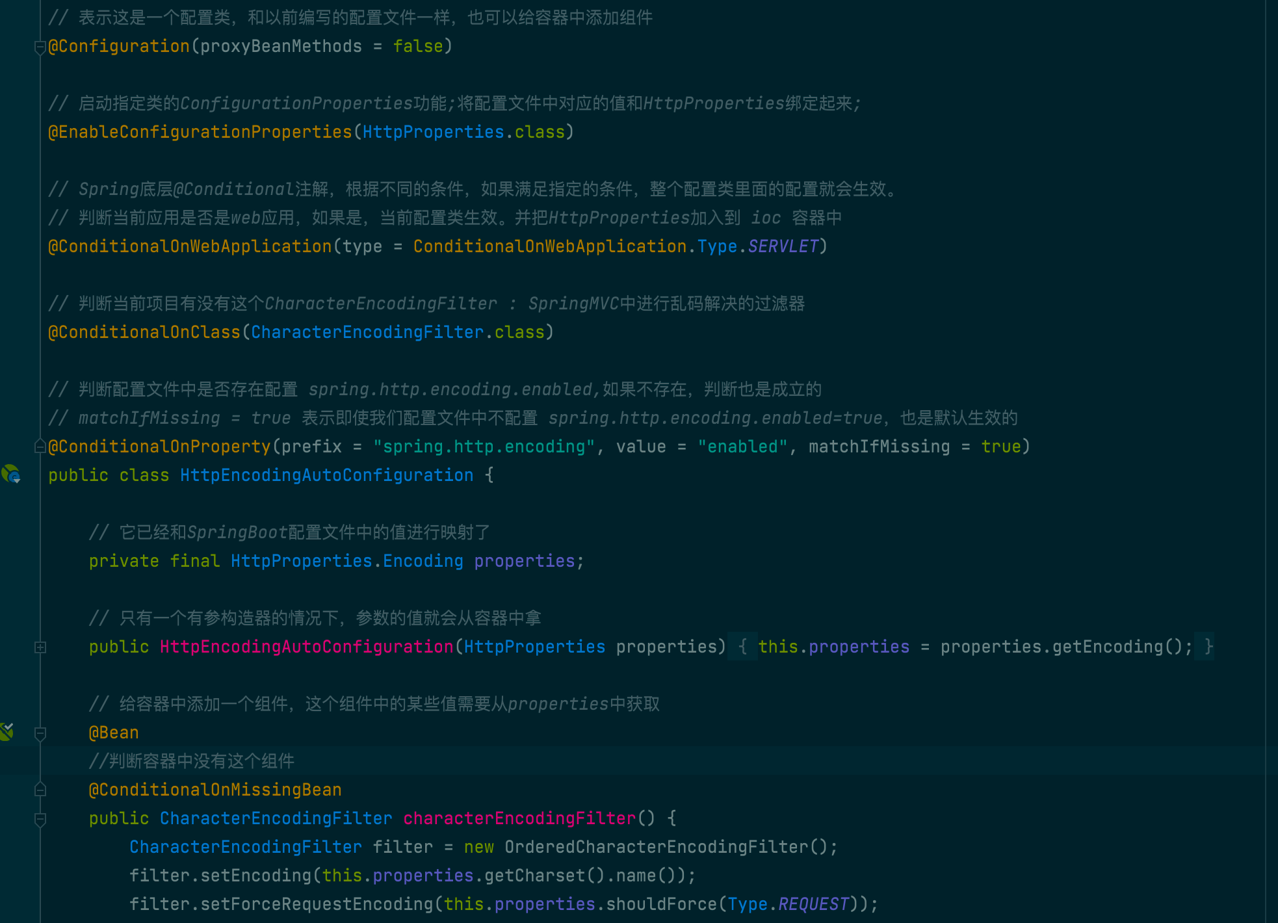The height and width of the screenshot is (923, 1278).
Task: Click the "true" value after matchIfMissing
Action: (1000, 447)
